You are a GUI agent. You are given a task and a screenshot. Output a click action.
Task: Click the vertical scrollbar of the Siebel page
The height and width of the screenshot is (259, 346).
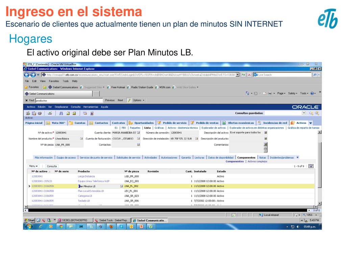click(320, 167)
